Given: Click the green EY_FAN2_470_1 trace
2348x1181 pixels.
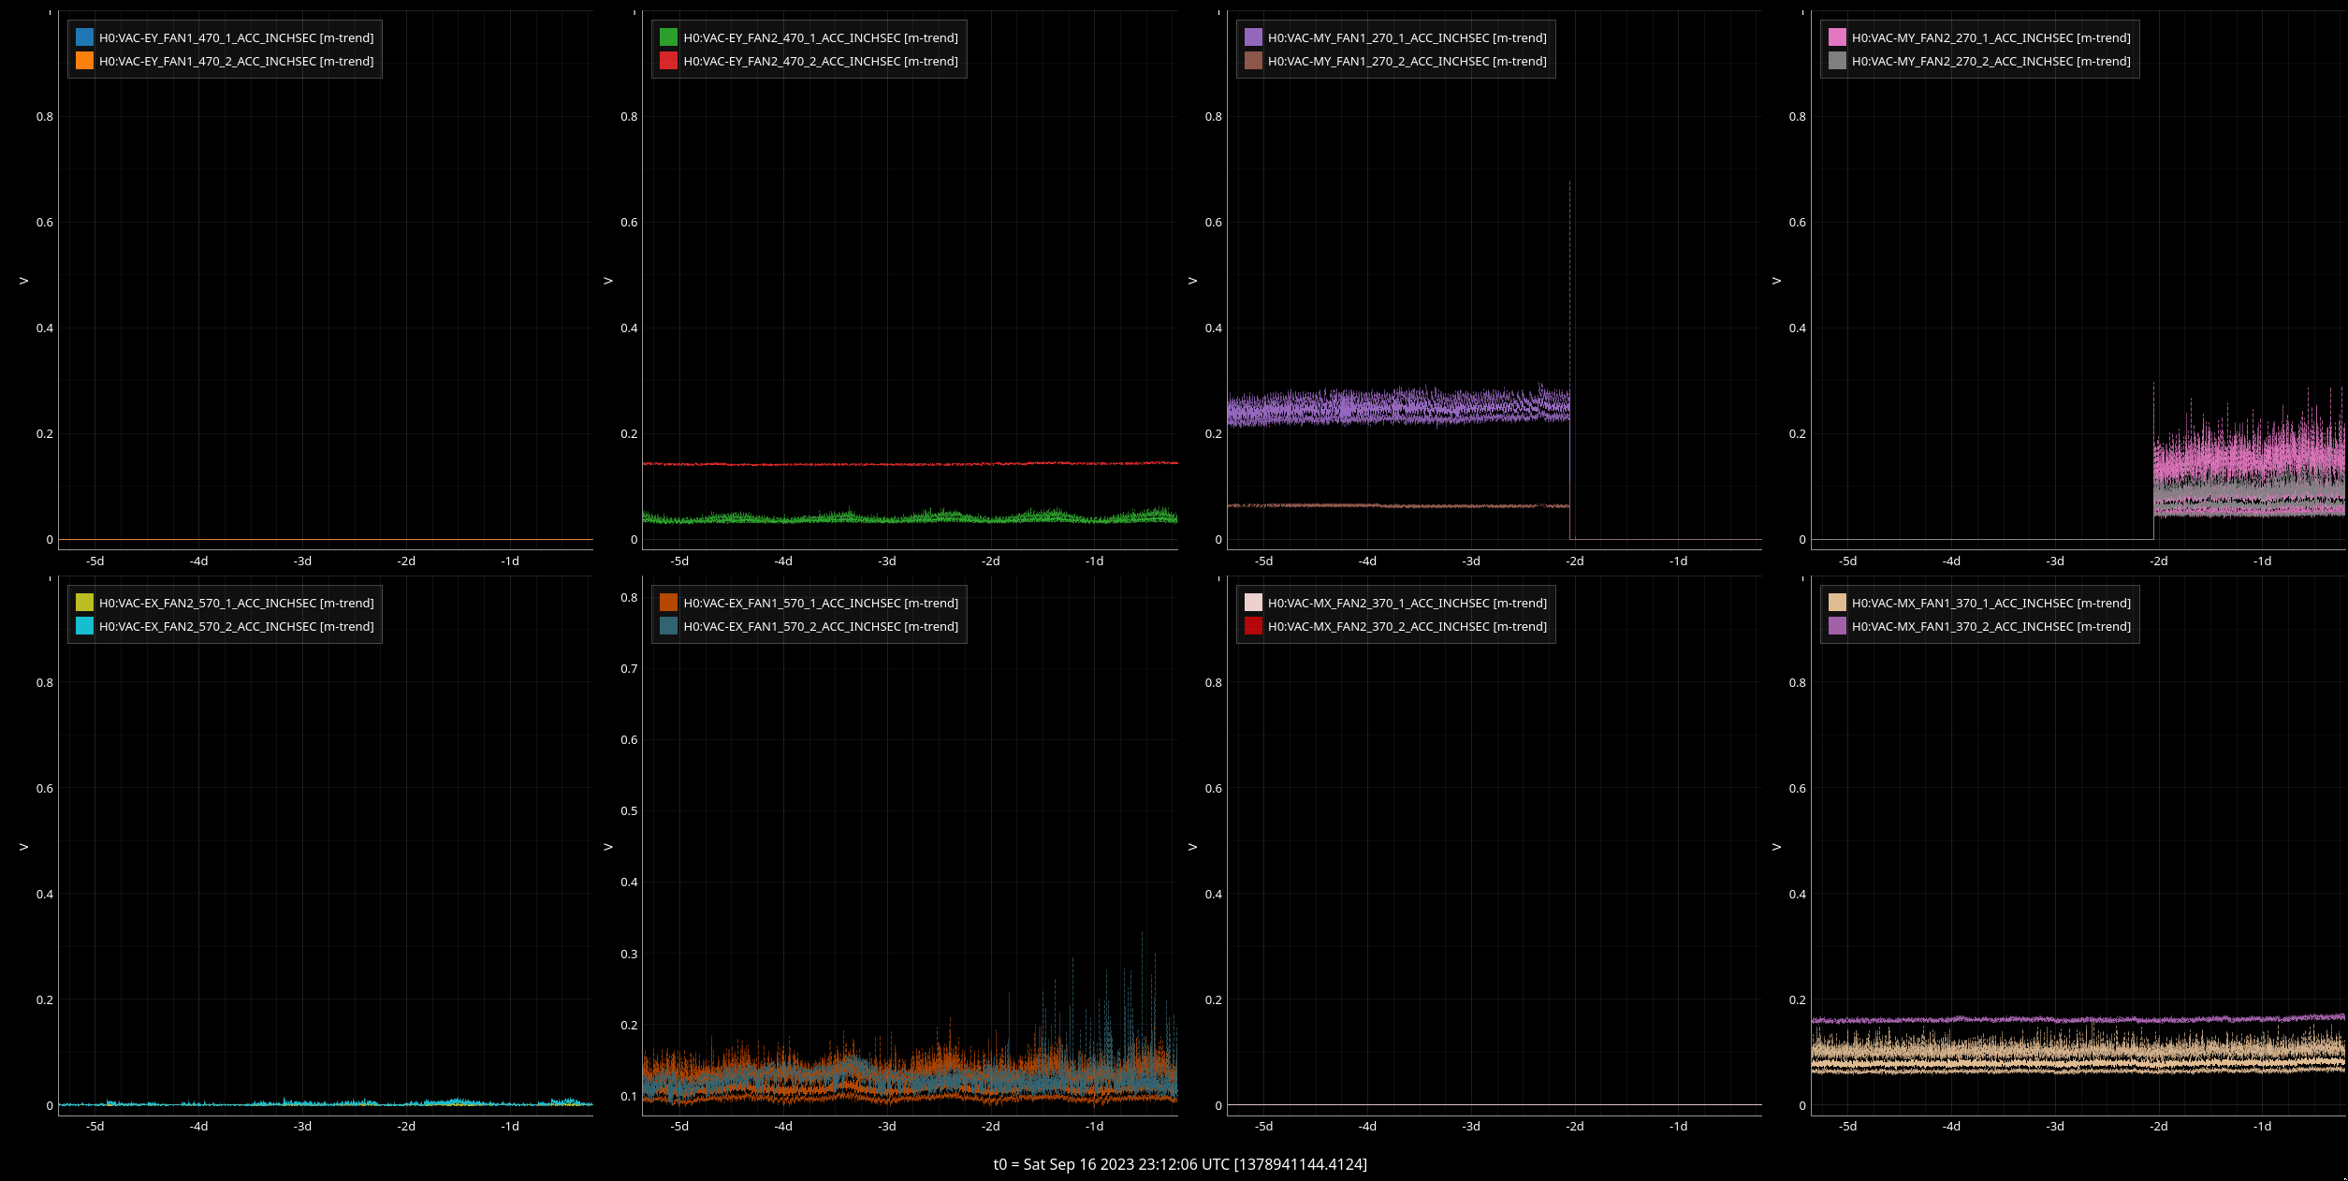Looking at the screenshot, I should click(910, 517).
